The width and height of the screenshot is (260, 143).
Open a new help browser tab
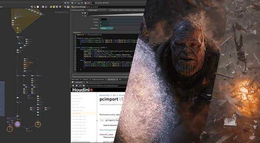(87, 82)
